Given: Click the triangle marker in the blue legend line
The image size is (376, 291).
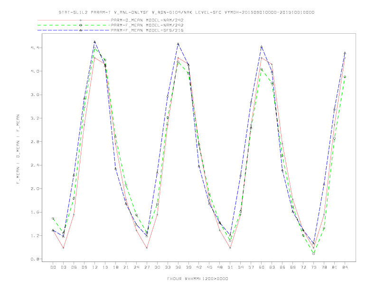Looking at the screenshot, I should click(81, 30).
